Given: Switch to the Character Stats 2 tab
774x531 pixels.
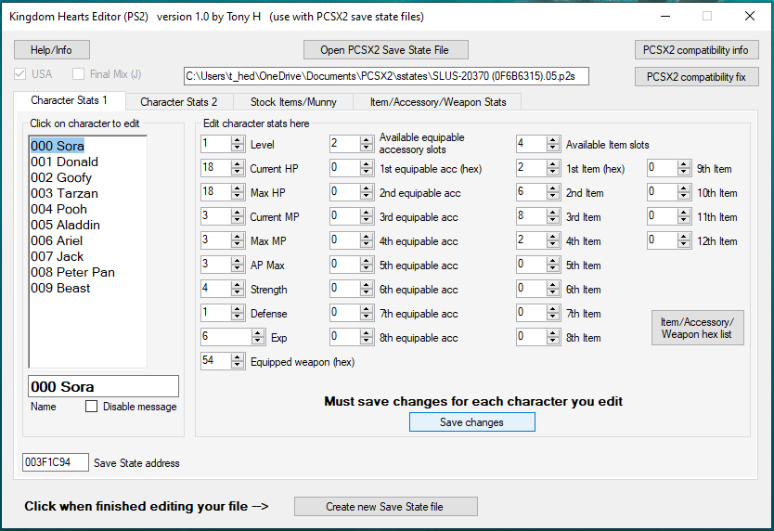Looking at the screenshot, I should click(178, 101).
